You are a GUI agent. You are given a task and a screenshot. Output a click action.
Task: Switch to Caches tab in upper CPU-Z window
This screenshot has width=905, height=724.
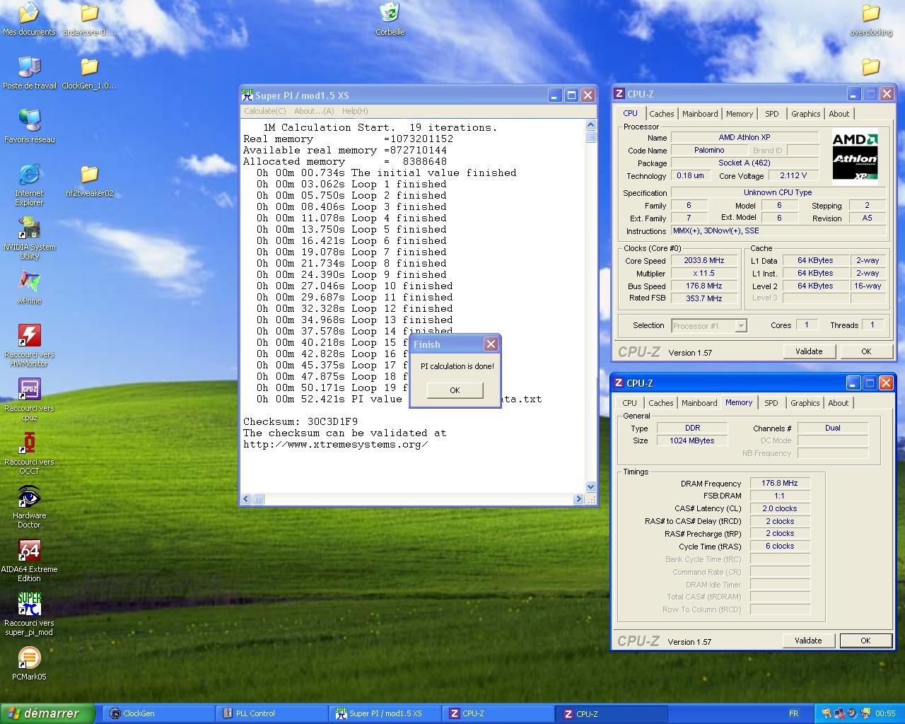[662, 114]
